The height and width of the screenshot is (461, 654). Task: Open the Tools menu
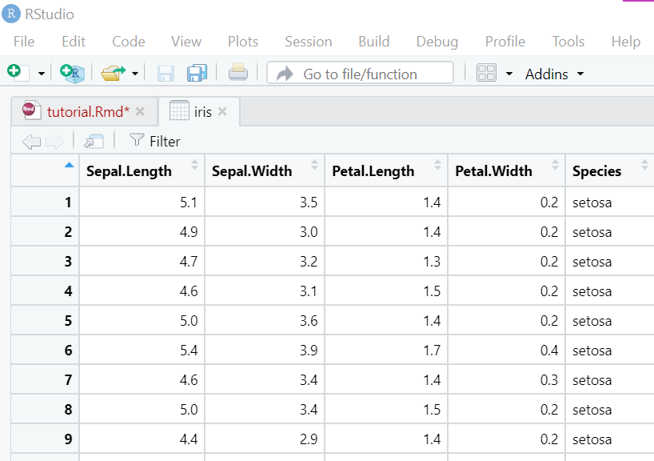[568, 42]
